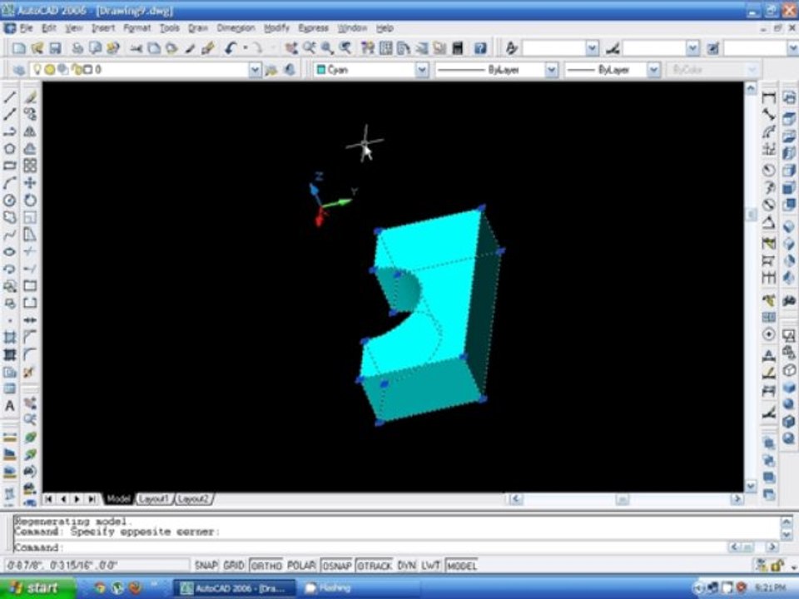Select the Arc draw tool
The image size is (799, 599).
[x=10, y=183]
